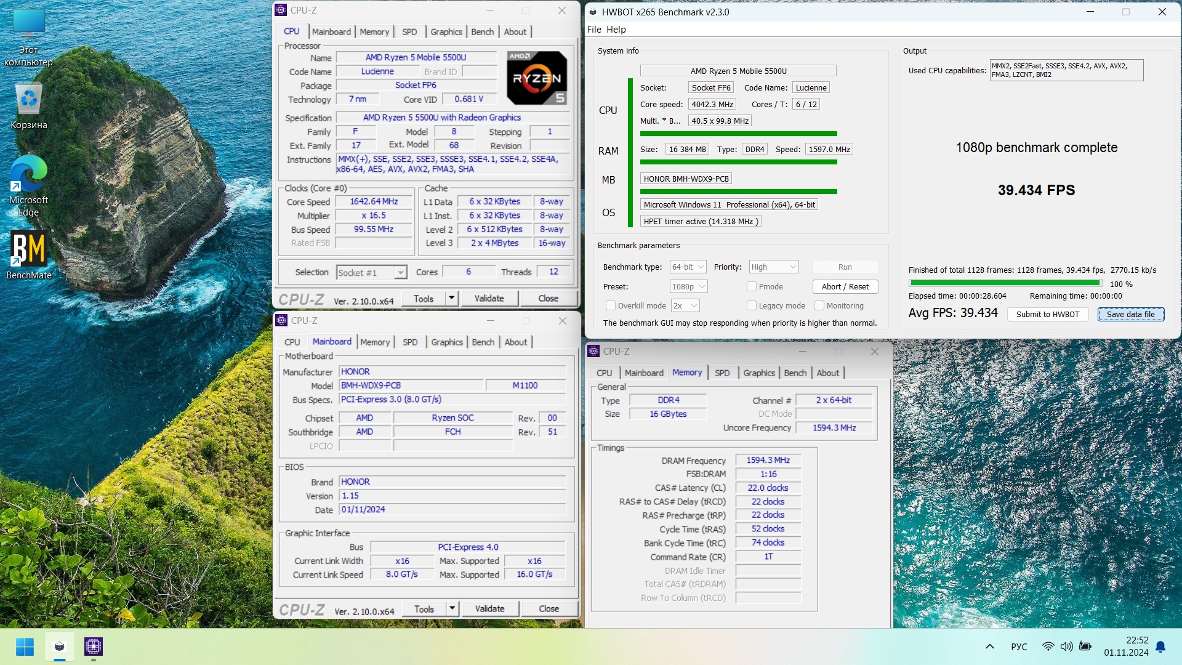Click the Core VID 0.681 V value
The width and height of the screenshot is (1182, 665).
pos(468,99)
